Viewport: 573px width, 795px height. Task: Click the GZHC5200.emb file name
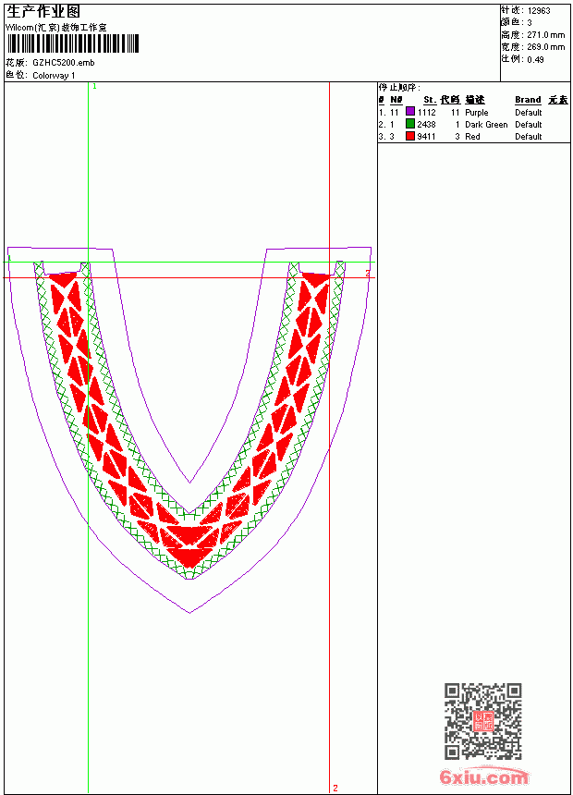click(64, 63)
